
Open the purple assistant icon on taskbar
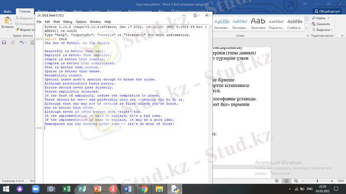click(20, 189)
